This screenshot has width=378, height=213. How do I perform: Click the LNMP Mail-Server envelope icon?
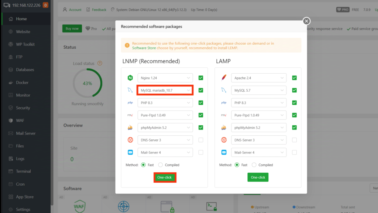pos(130,152)
